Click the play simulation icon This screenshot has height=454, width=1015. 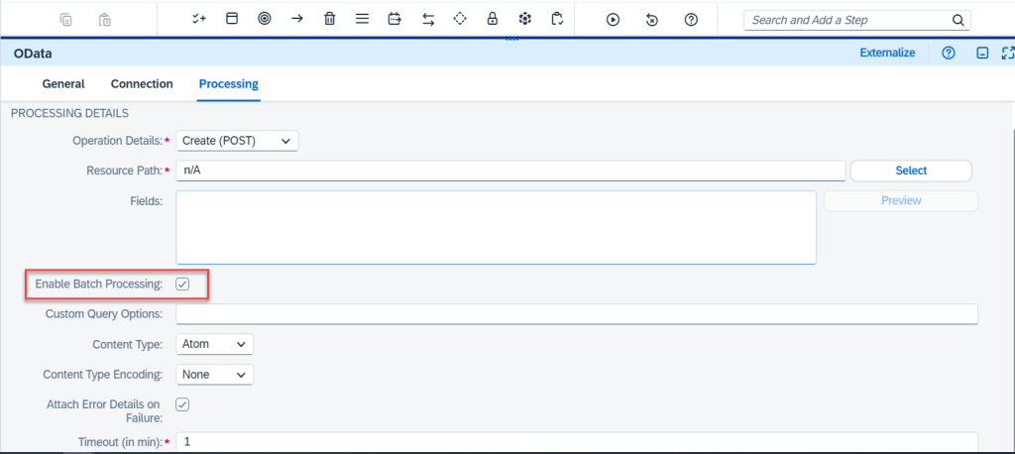coord(613,19)
